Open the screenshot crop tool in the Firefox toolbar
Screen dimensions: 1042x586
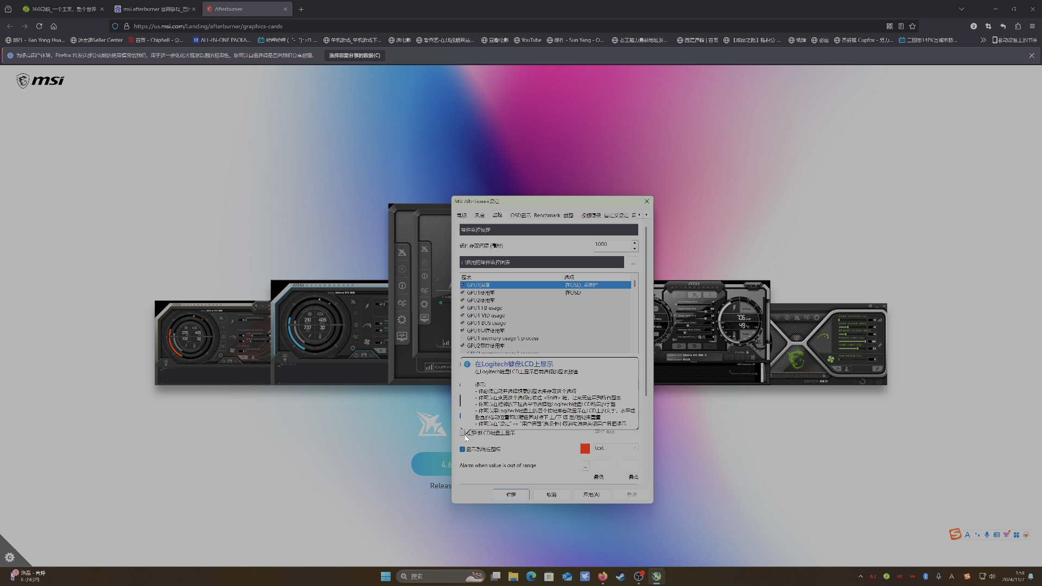point(988,26)
